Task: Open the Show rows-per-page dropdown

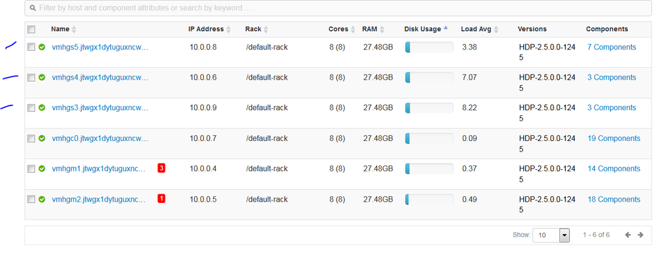Action: [x=551, y=235]
